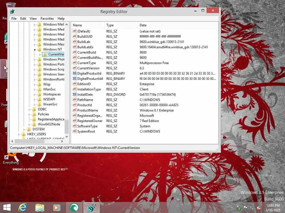The height and width of the screenshot is (213, 285).
Task: Click the network tray icon
Action: pyautogui.click(x=252, y=208)
